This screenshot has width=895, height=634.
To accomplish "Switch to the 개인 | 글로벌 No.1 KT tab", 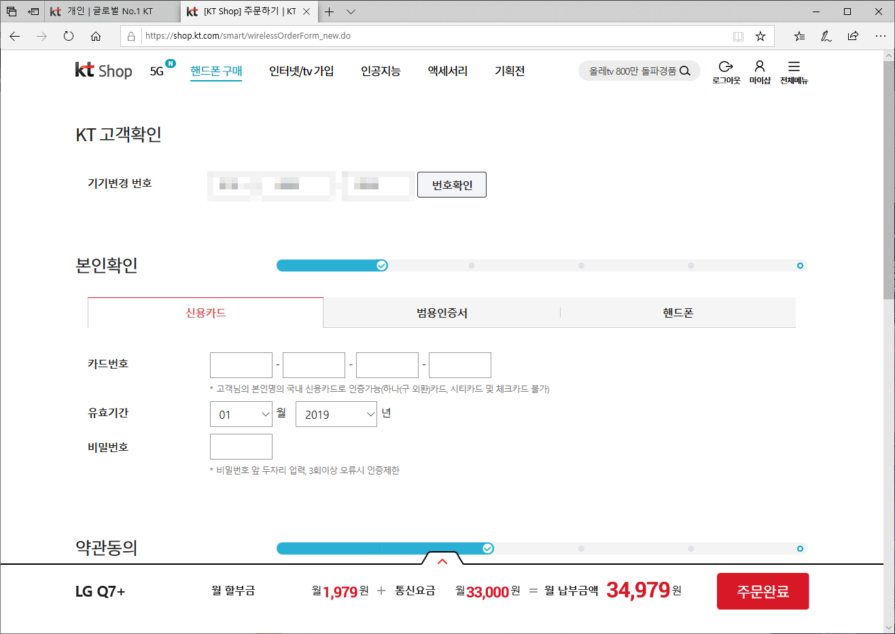I will click(x=110, y=12).
